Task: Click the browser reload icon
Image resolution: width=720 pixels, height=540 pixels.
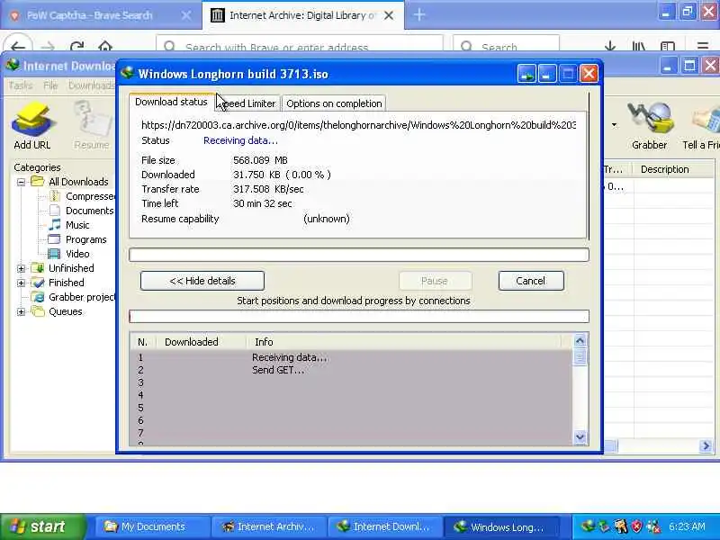Action: click(x=77, y=46)
